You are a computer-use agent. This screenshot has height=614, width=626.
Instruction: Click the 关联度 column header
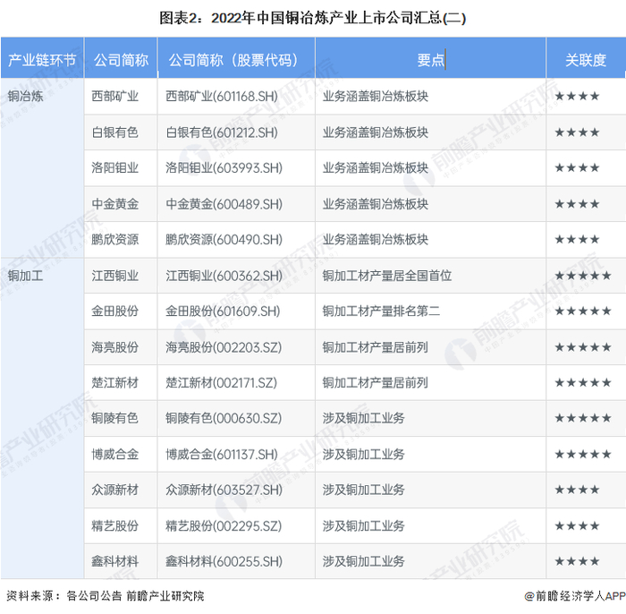pos(586,60)
